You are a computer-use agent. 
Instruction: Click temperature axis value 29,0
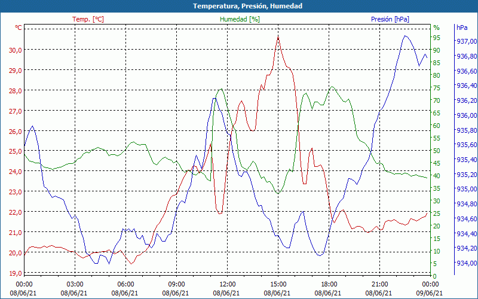[16, 71]
